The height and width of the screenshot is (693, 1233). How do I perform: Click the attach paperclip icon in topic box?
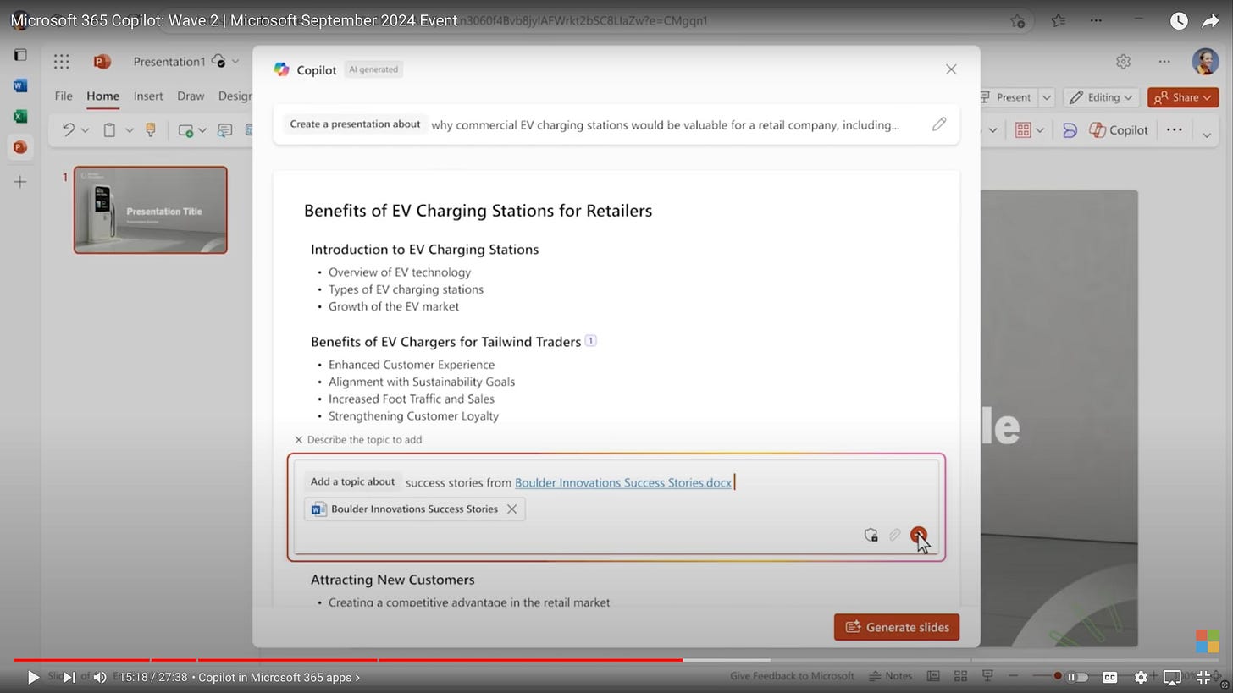pos(894,535)
